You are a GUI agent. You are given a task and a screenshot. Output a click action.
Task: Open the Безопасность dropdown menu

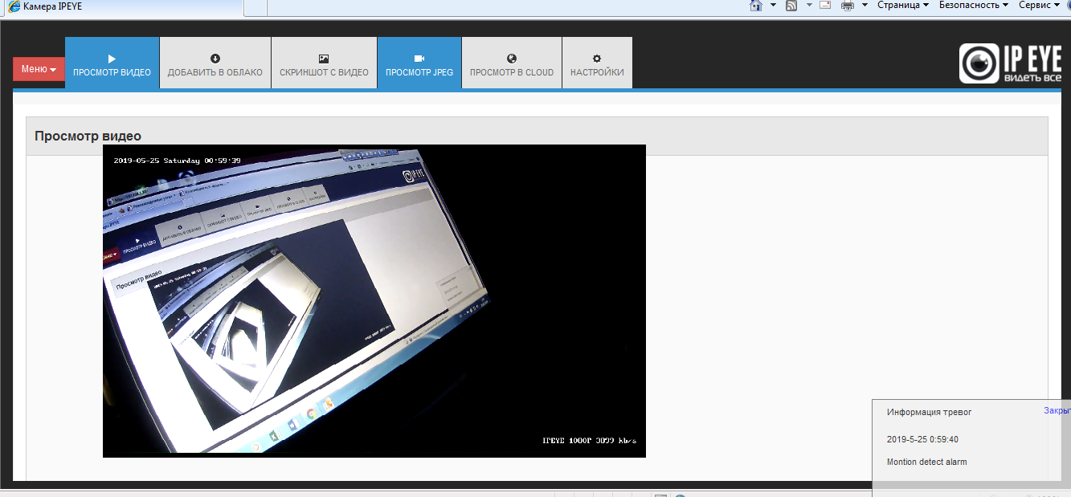[973, 6]
